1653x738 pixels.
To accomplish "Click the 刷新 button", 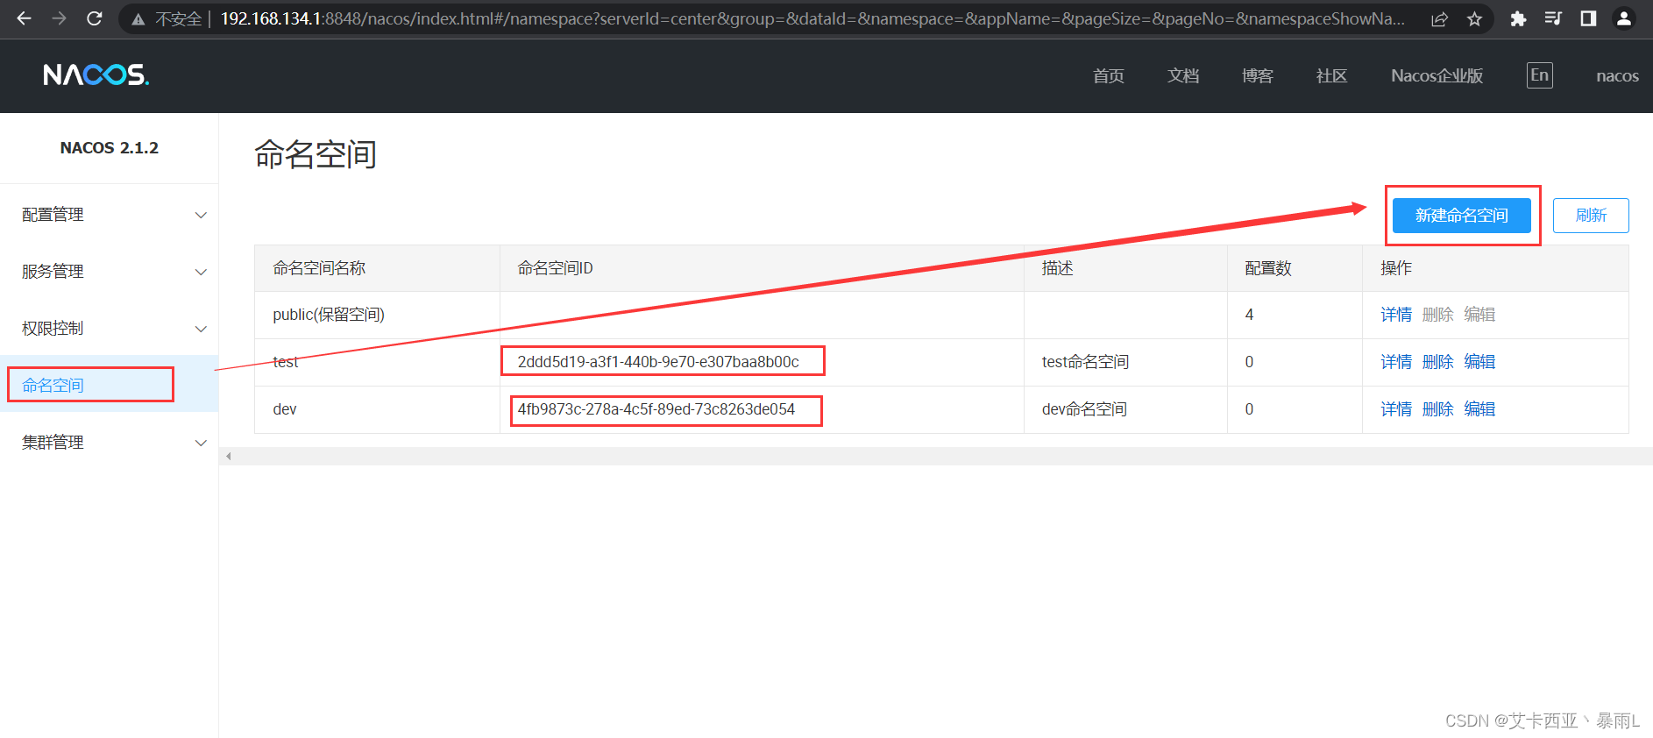I will [1591, 216].
